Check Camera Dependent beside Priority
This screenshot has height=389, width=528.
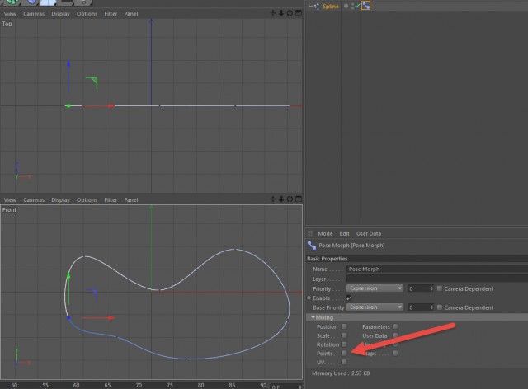[440, 288]
